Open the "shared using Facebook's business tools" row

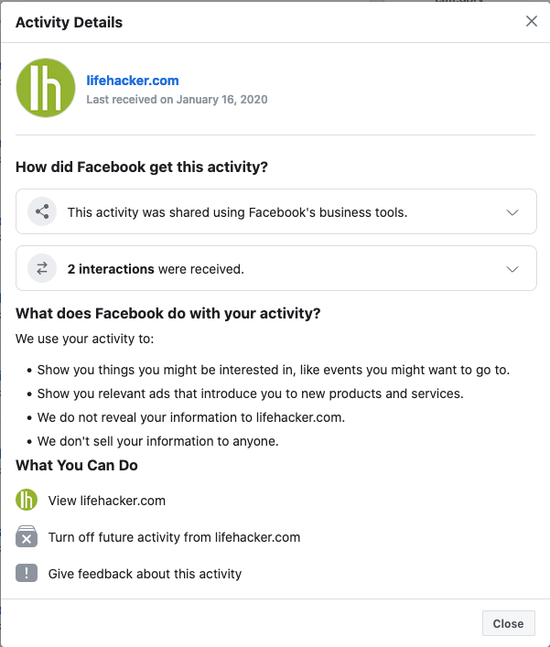pyautogui.click(x=237, y=212)
